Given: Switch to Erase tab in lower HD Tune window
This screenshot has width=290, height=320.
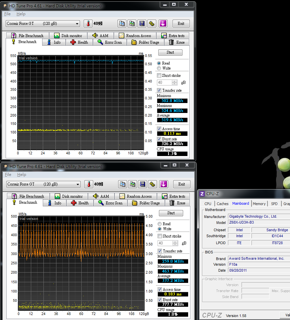Looking at the screenshot, I should tap(178, 203).
